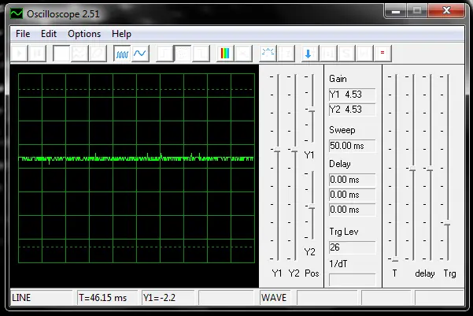Screen dimensions: 473x316
Task: Select the multi-cycle waveform display icon
Action: click(x=122, y=54)
